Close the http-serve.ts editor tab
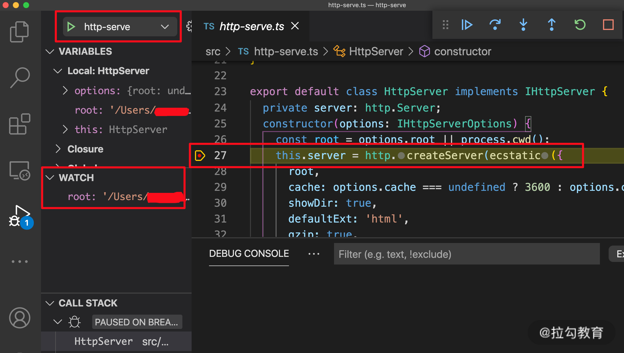Viewport: 624px width, 353px height. click(295, 26)
